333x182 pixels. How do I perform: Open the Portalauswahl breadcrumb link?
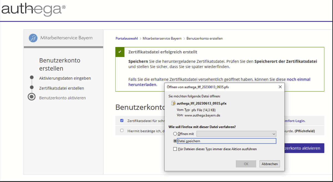[x=126, y=38]
